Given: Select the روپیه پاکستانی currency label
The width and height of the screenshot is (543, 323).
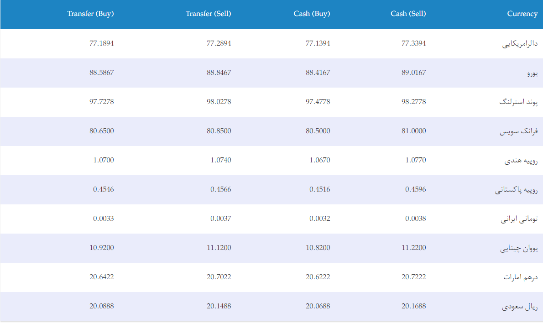Looking at the screenshot, I should (516, 190).
